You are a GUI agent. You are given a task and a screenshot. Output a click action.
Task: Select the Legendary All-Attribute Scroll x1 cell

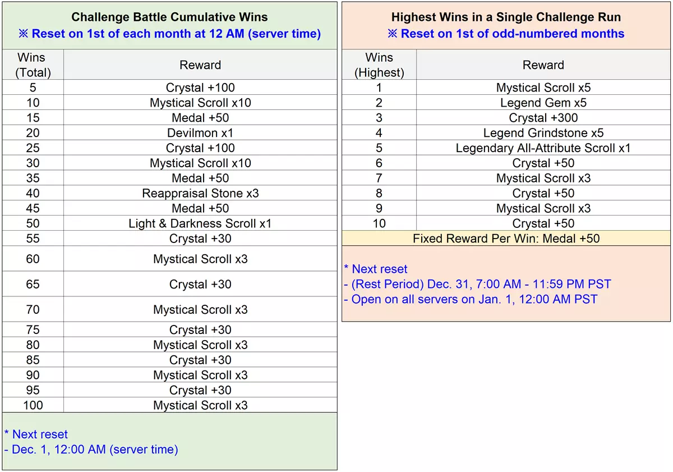(543, 148)
